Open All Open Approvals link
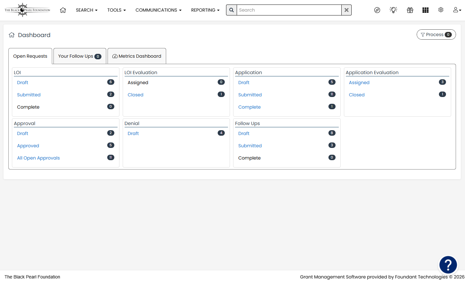465x282 pixels. pos(38,158)
